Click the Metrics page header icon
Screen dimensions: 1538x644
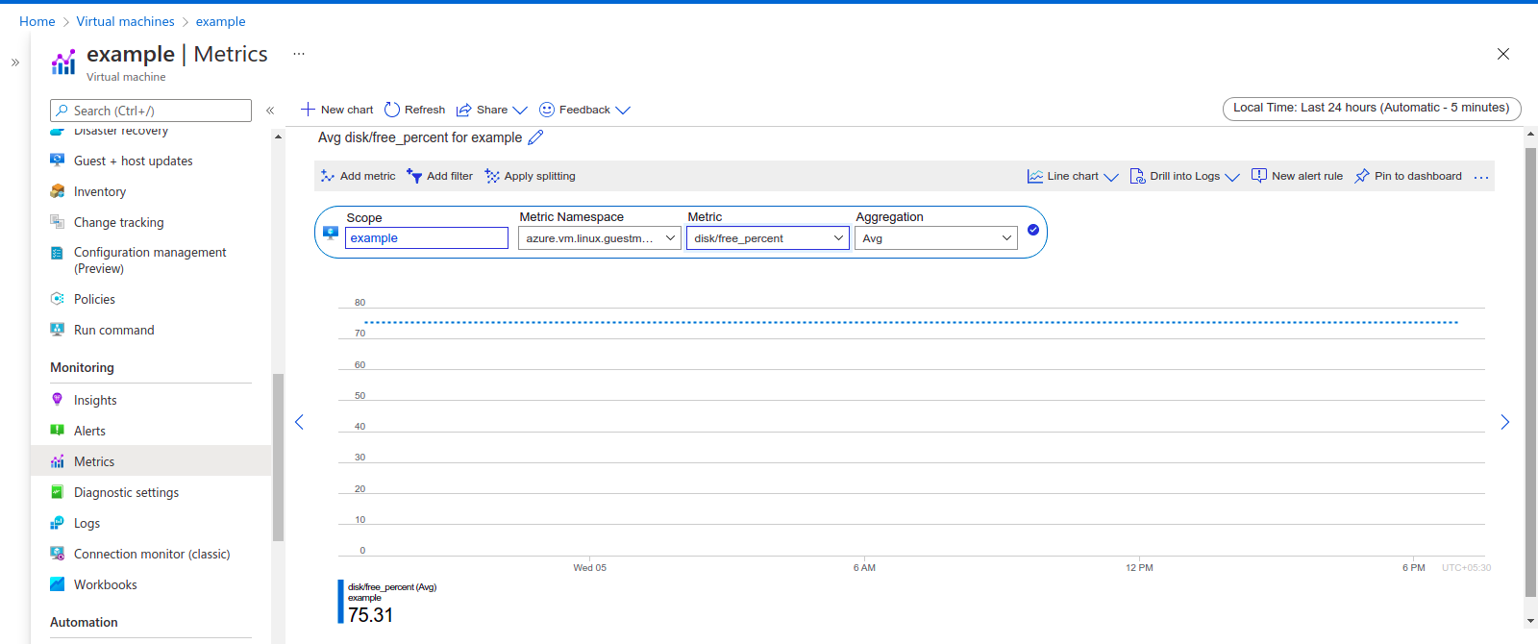click(x=63, y=62)
